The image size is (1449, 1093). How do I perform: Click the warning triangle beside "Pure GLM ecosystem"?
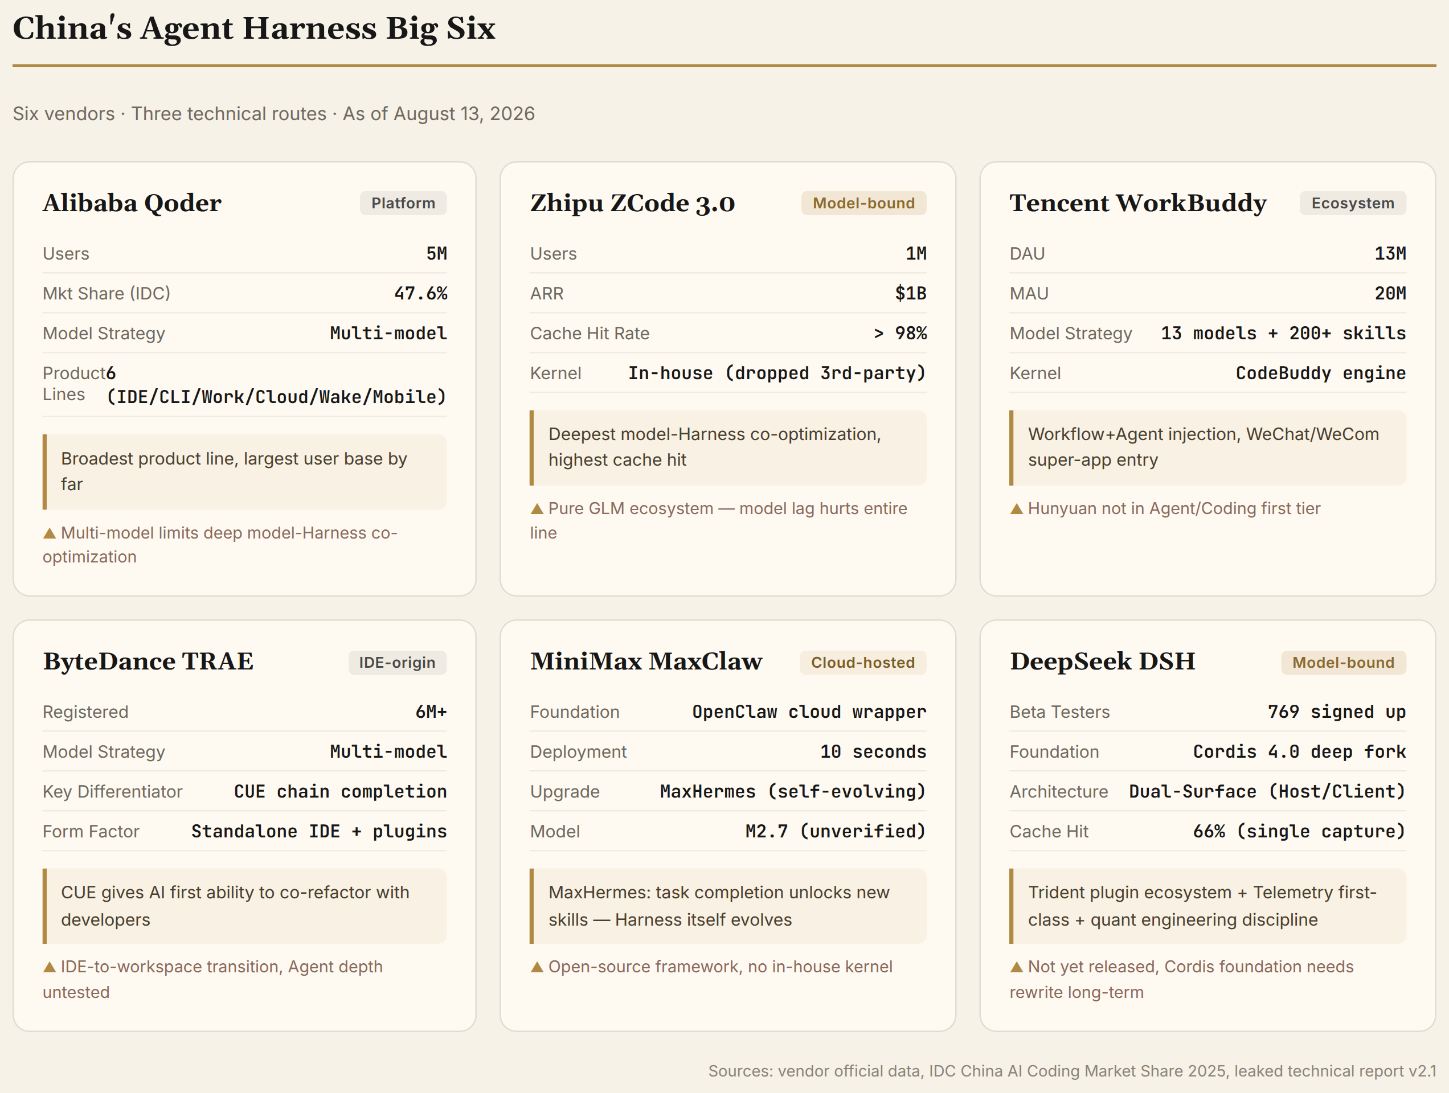point(537,509)
